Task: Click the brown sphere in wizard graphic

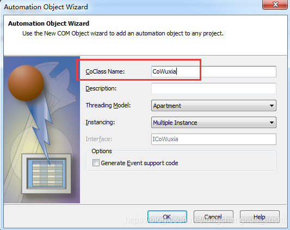Action: (x=26, y=83)
